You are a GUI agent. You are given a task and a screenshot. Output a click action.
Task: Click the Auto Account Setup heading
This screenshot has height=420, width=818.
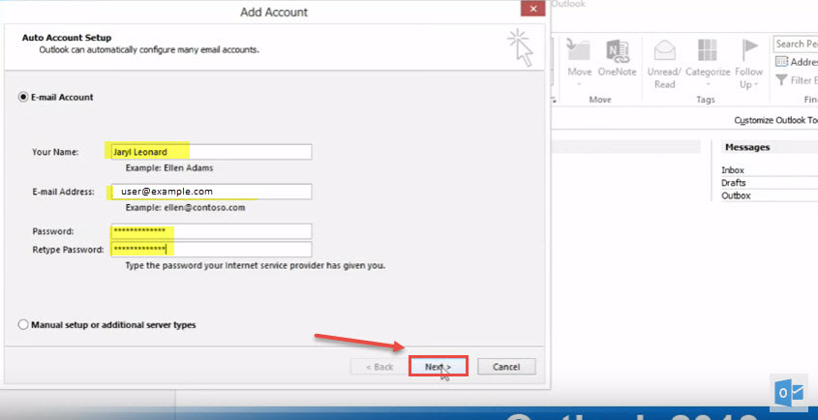(x=66, y=38)
